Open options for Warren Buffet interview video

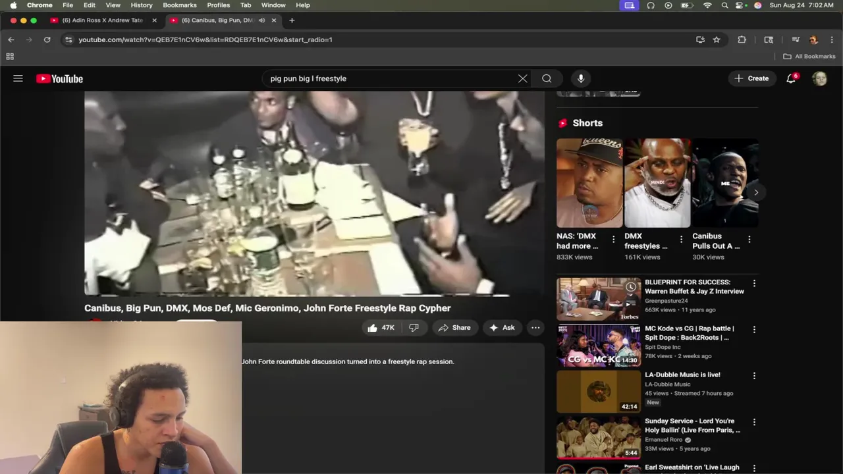[x=754, y=283]
